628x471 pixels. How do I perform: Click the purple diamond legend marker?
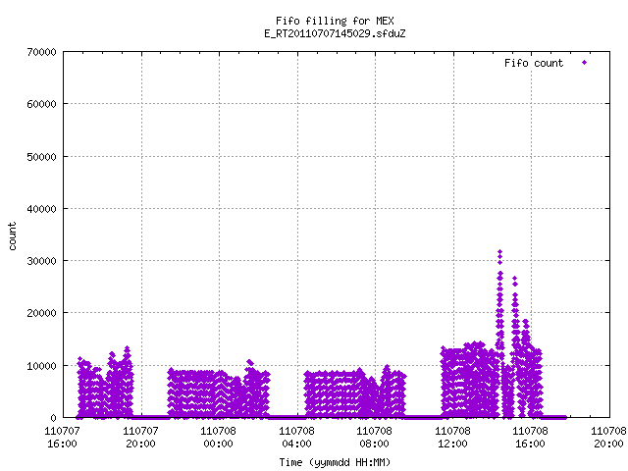click(585, 62)
